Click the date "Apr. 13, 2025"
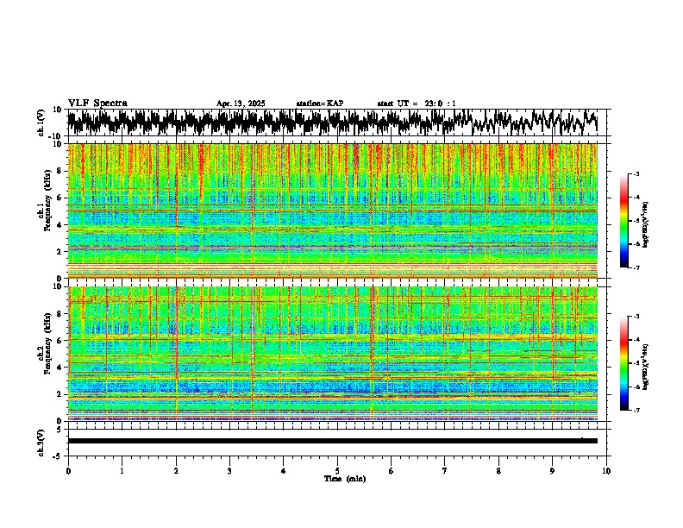The width and height of the screenshot is (683, 528). tap(241, 104)
